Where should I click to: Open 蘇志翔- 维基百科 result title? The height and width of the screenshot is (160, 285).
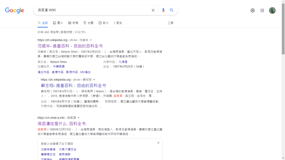pyautogui.click(x=73, y=86)
